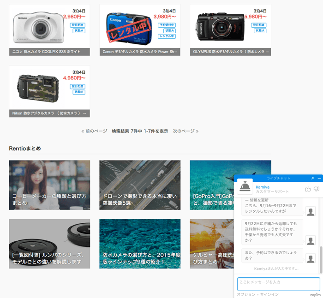Click user avatar beside 予約はできる message

click(x=311, y=258)
